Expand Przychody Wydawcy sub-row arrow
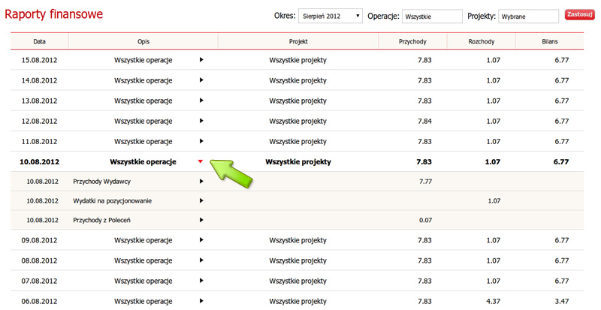This screenshot has width=601, height=310. click(201, 181)
